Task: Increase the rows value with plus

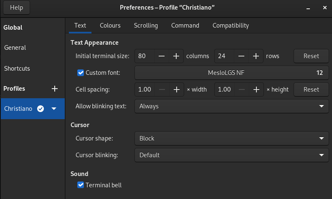Action: tap(256, 56)
